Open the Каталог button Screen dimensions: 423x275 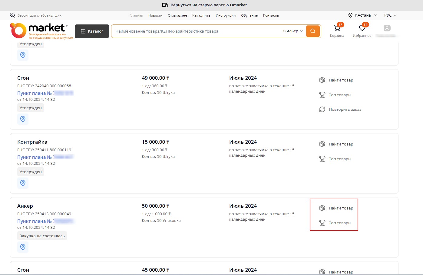[x=92, y=31]
